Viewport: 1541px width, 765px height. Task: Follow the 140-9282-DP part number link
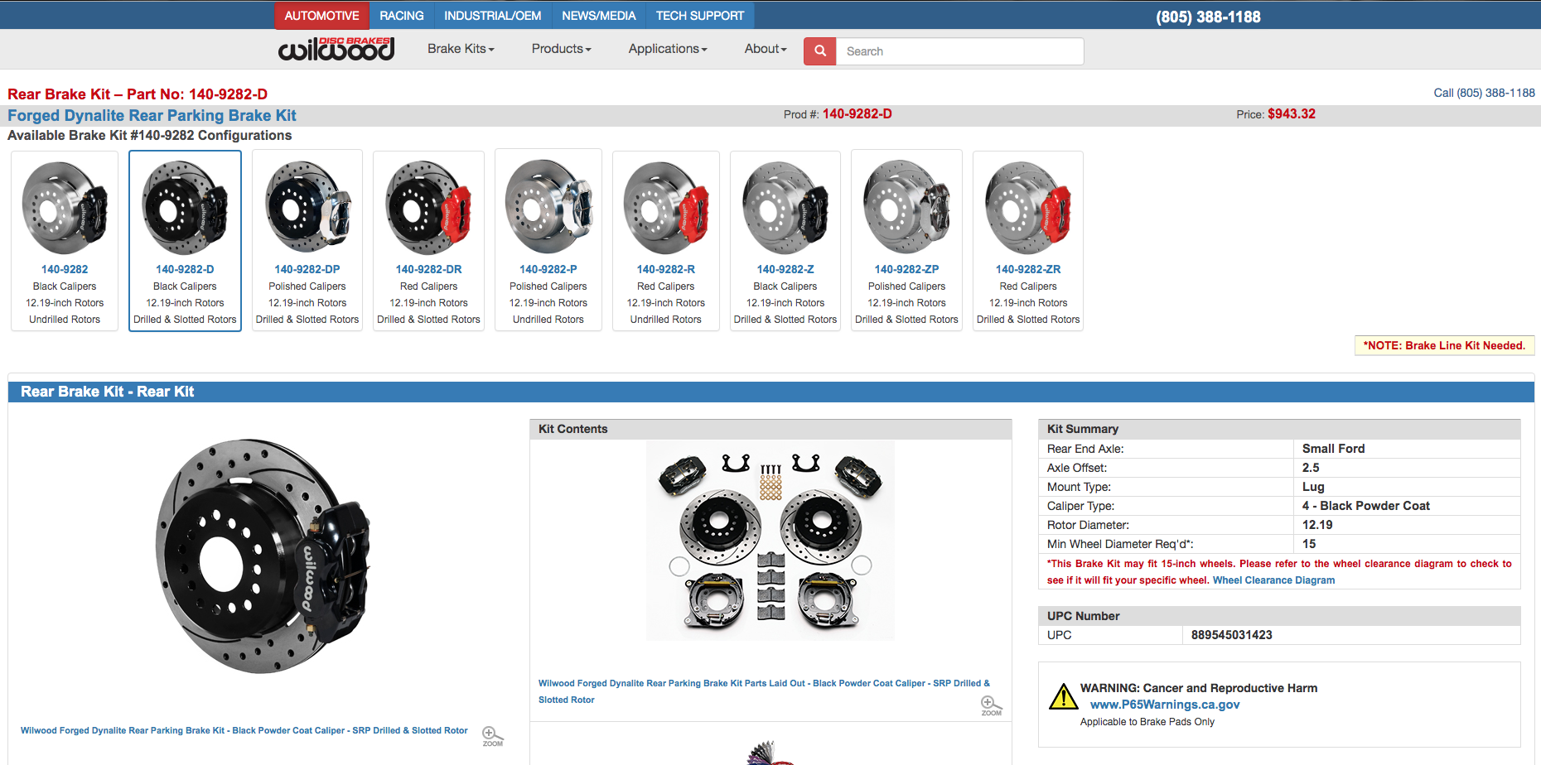[307, 269]
